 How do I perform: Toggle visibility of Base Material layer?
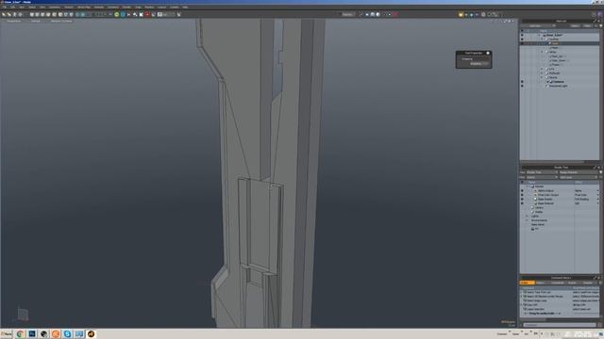pyautogui.click(x=522, y=203)
